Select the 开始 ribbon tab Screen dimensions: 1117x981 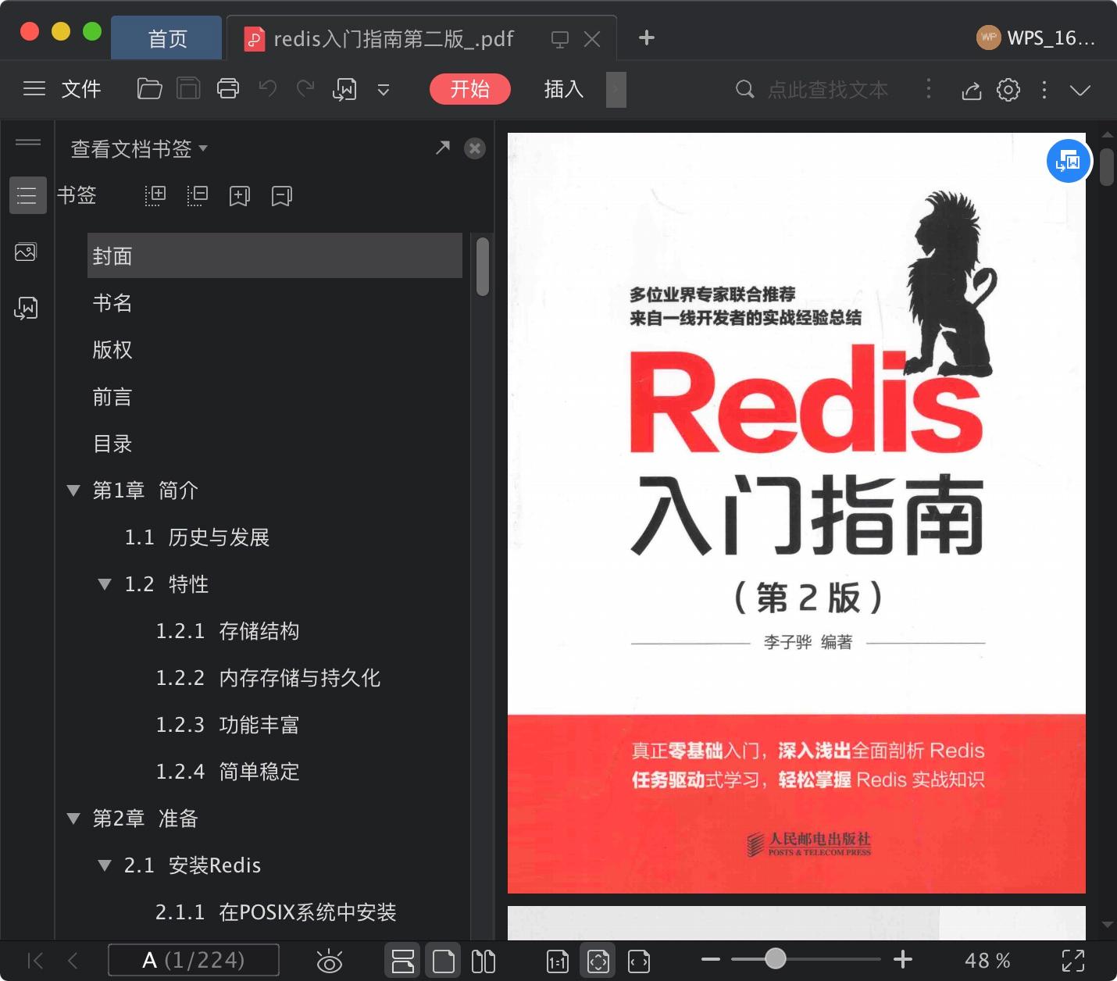coord(470,89)
